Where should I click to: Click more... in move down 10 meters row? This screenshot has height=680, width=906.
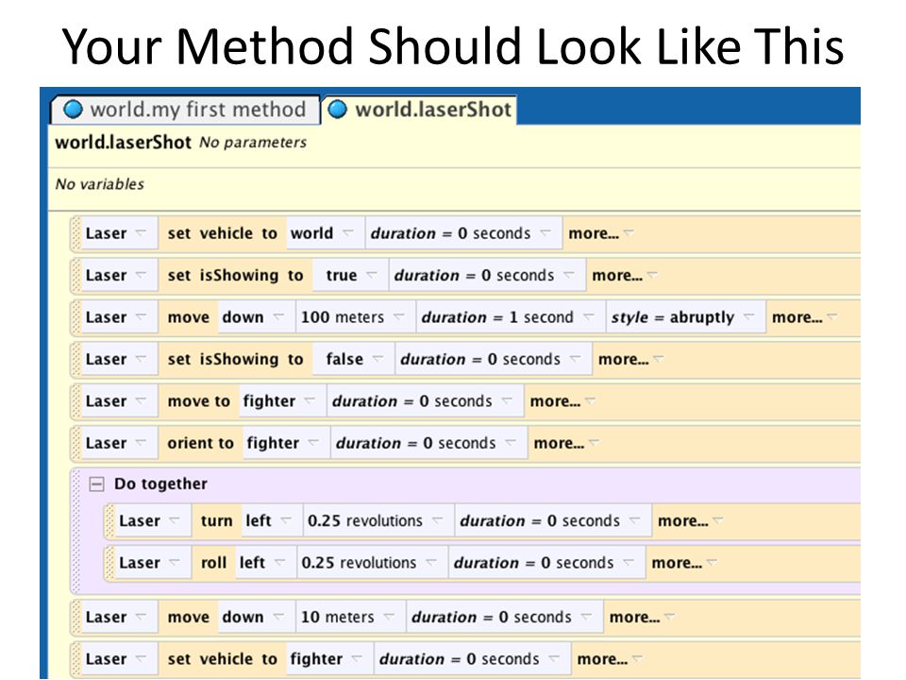point(642,617)
